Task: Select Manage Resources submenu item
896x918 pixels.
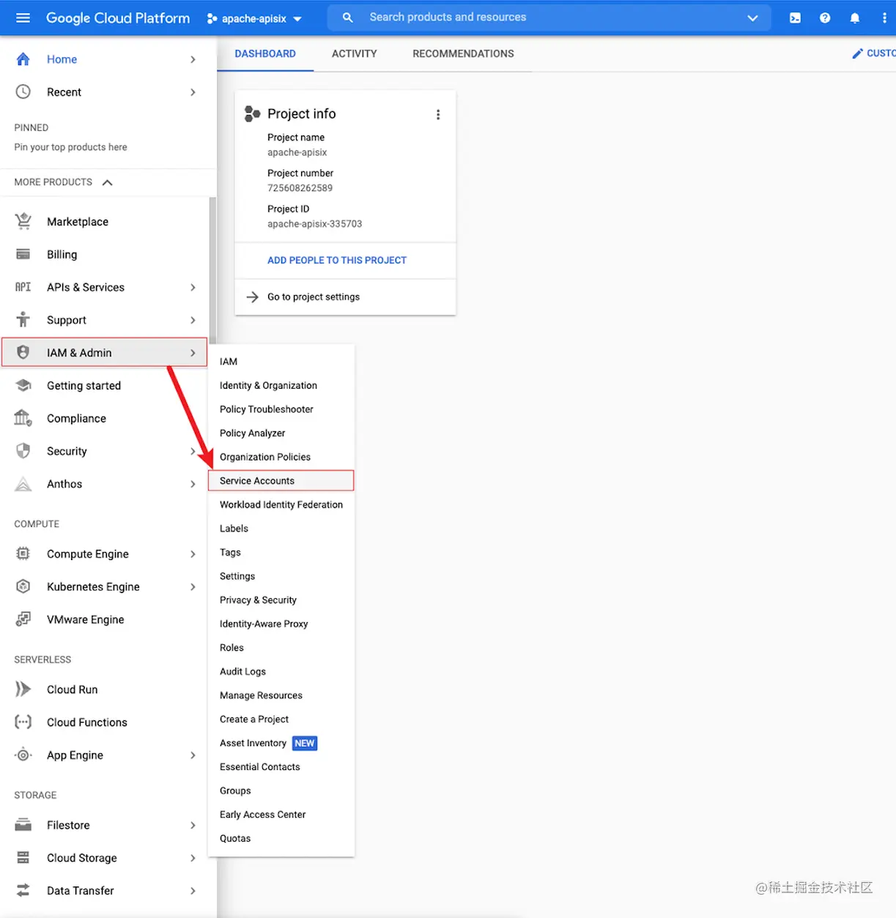Action: [281, 695]
